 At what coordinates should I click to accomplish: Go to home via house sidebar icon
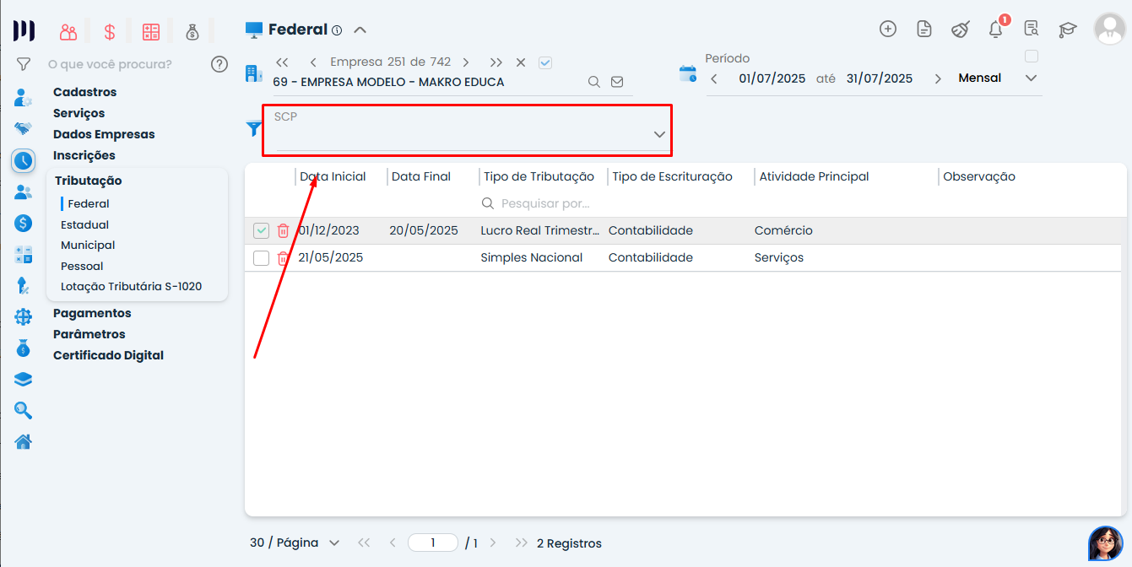point(23,441)
